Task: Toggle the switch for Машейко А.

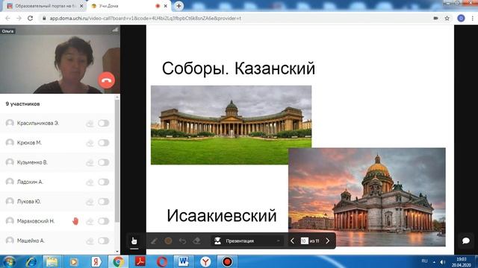Action: click(104, 241)
